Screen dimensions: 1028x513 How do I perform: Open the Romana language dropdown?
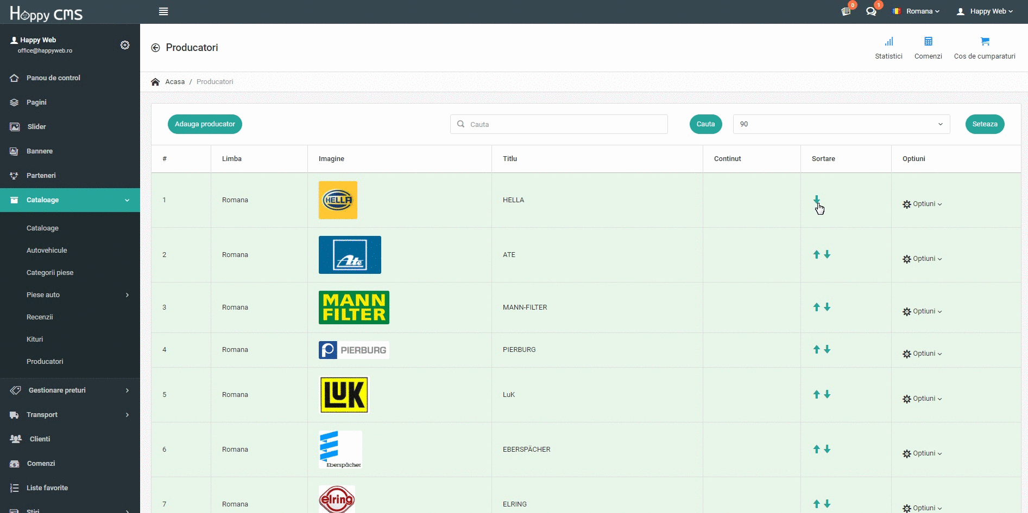coord(916,11)
